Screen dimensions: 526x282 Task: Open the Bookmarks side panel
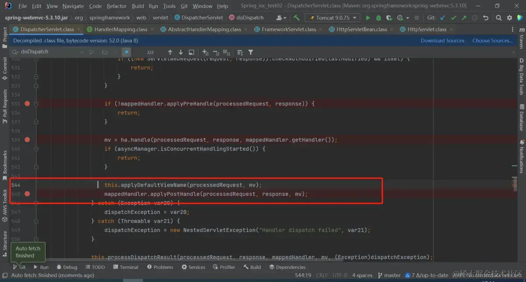click(x=5, y=166)
